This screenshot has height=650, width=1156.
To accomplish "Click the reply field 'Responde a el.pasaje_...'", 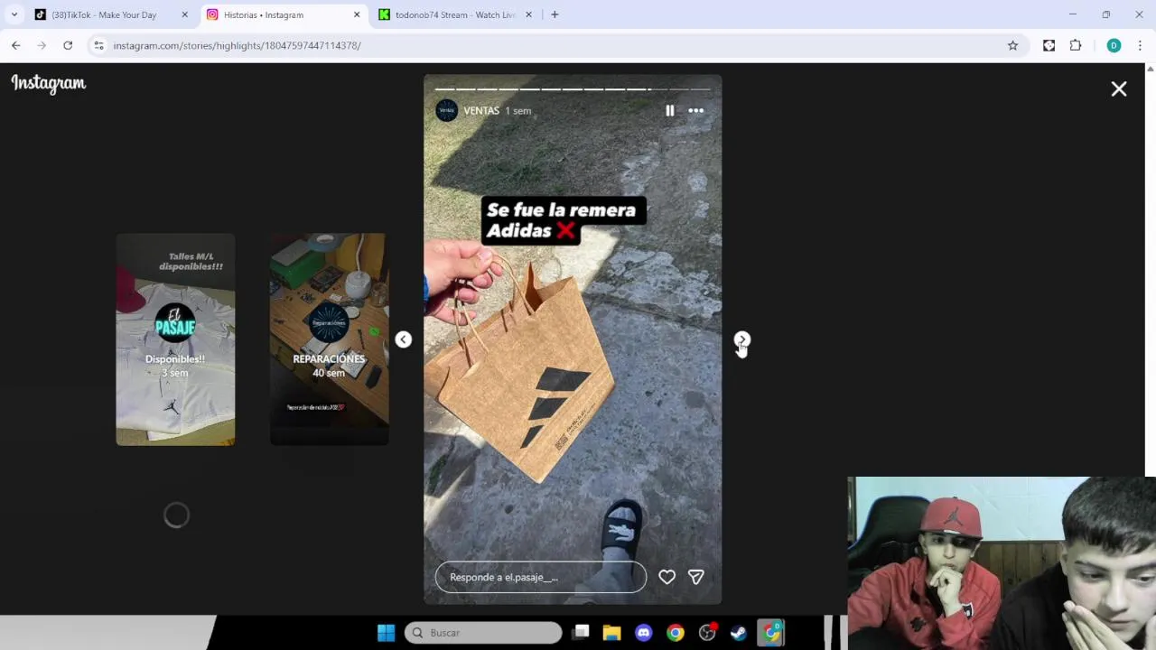I will point(540,577).
